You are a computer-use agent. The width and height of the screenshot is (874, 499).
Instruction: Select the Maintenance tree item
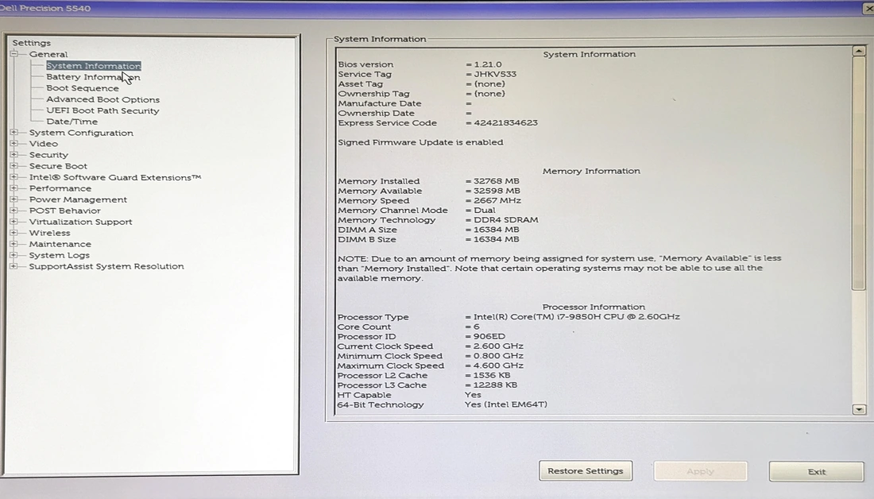click(x=60, y=244)
